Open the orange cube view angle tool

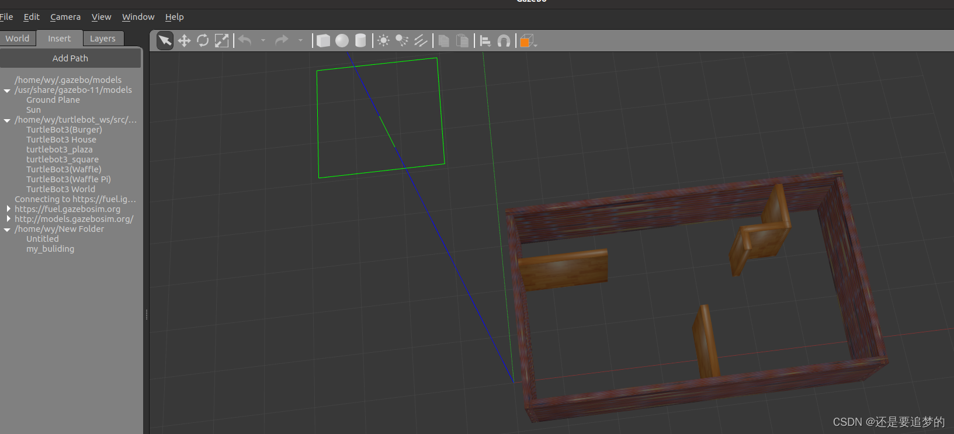[527, 40]
